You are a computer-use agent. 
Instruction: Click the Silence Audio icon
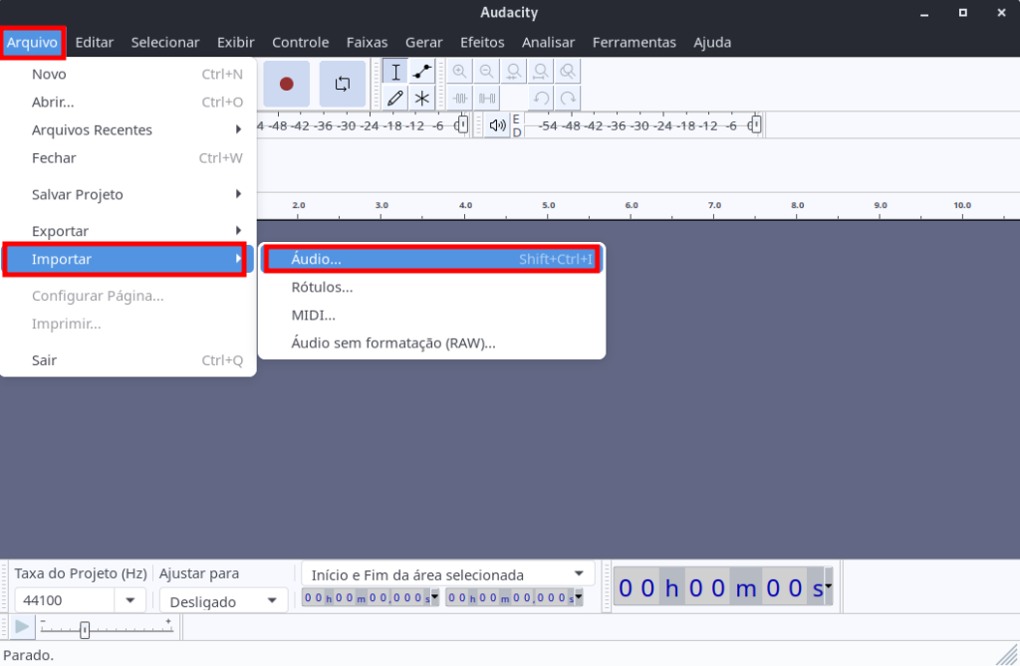click(486, 99)
